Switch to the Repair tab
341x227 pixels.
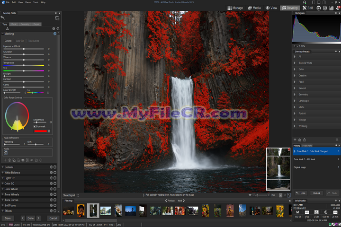[36, 24]
